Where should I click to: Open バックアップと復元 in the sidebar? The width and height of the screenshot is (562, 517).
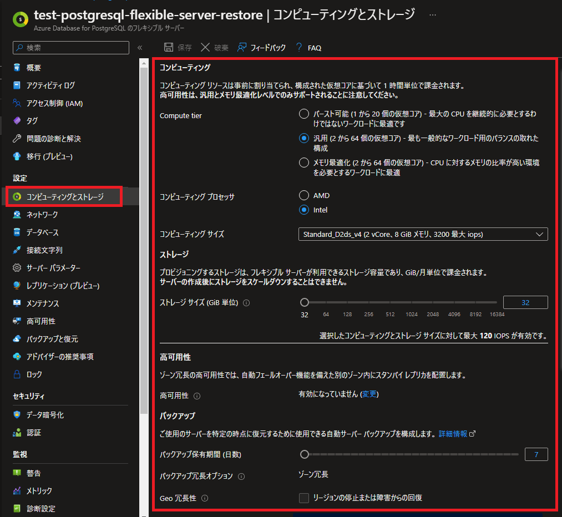coord(52,338)
